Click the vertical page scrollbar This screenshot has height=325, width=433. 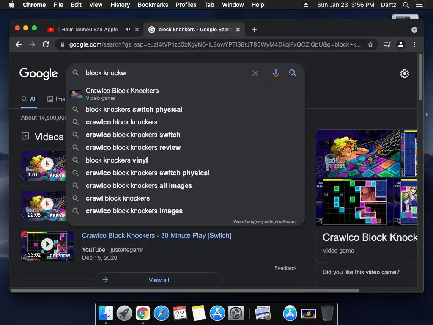pos(421,77)
